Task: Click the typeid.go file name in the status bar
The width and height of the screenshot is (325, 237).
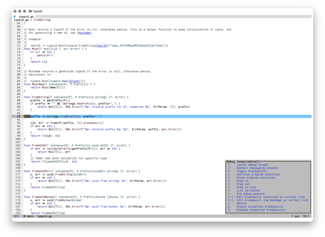Action: click(45, 216)
